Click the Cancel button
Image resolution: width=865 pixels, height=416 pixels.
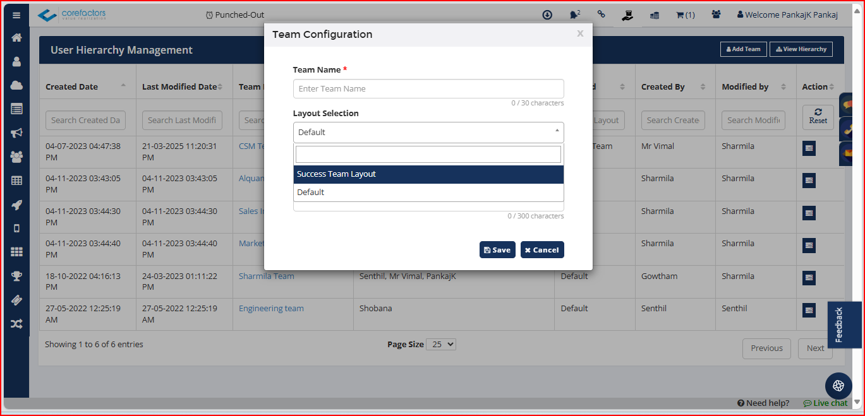click(x=542, y=250)
